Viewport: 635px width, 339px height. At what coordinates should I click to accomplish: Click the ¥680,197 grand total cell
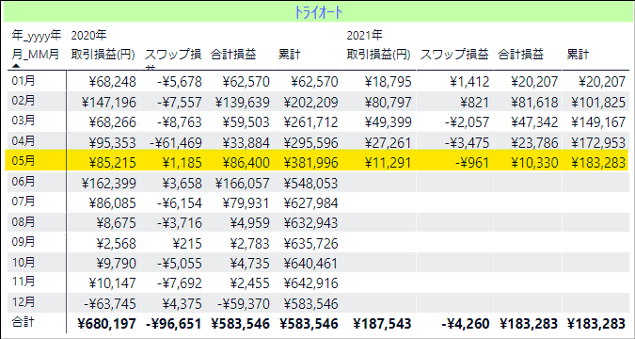tap(106, 324)
